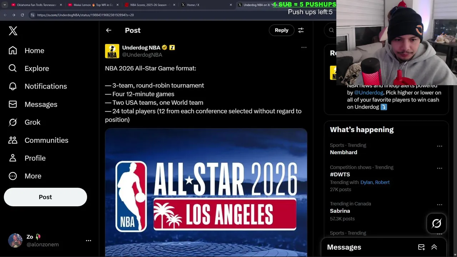Click the Grok slash icon in the sidebar
This screenshot has width=457, height=257.
[x=13, y=122]
